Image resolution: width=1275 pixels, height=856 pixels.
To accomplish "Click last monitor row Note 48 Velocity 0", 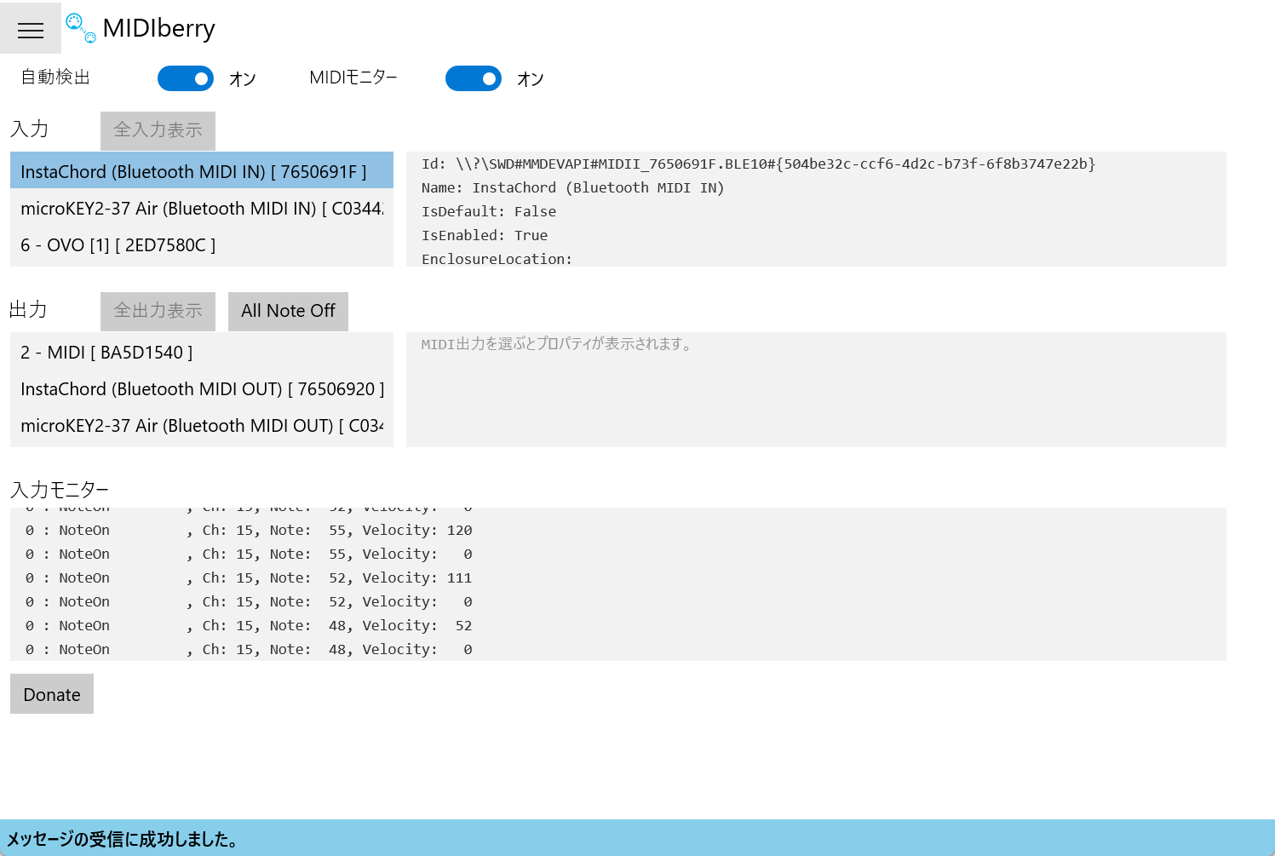I will pyautogui.click(x=249, y=649).
